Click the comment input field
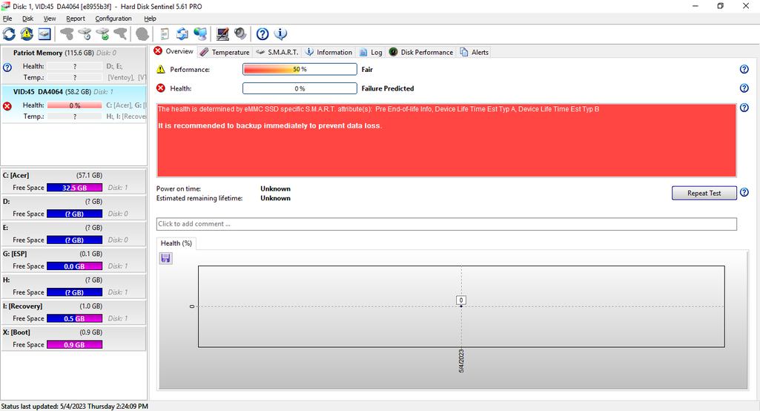Image resolution: width=760 pixels, height=411 pixels. point(446,224)
